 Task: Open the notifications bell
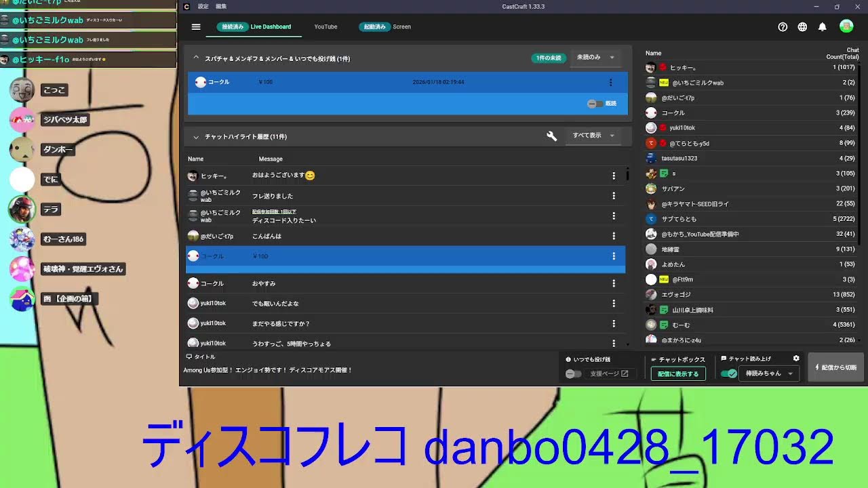[x=822, y=27]
